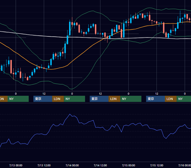Click the hour label 0 above 7/15 00:00
This screenshot has height=168, width=191.
click(129, 94)
